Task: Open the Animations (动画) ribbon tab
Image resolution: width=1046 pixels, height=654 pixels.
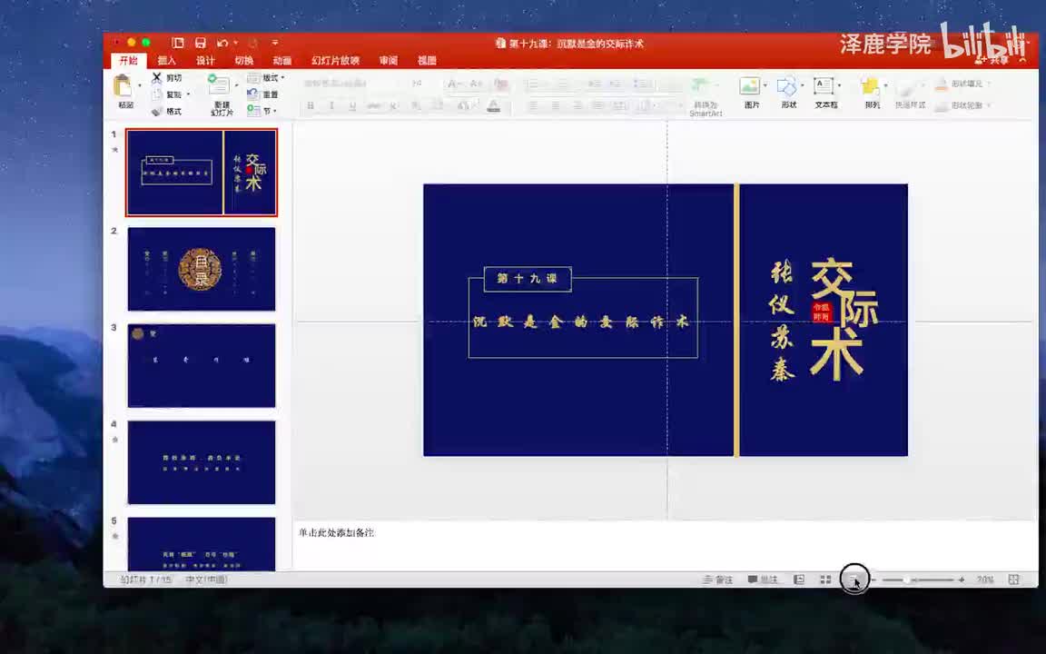Action: 282,61
